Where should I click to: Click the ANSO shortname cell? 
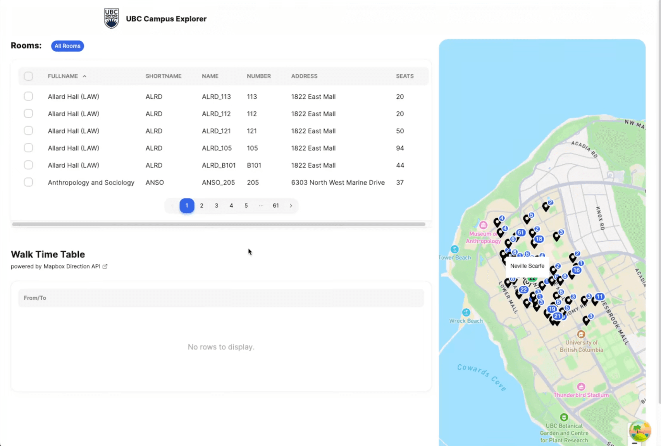pyautogui.click(x=155, y=182)
